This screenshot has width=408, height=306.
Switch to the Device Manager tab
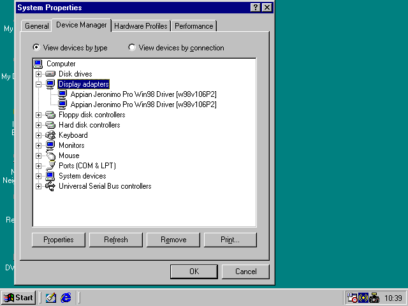tap(82, 25)
